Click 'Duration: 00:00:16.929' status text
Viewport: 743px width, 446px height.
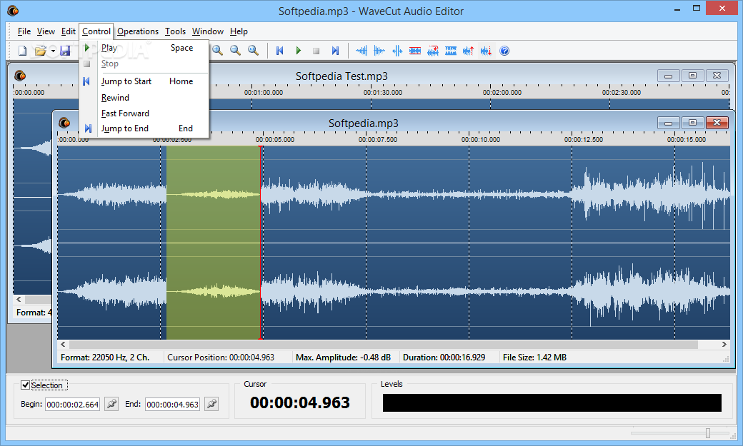[x=444, y=358]
